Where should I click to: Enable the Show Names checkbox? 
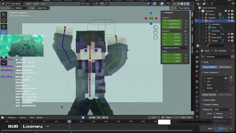click(x=215, y=114)
